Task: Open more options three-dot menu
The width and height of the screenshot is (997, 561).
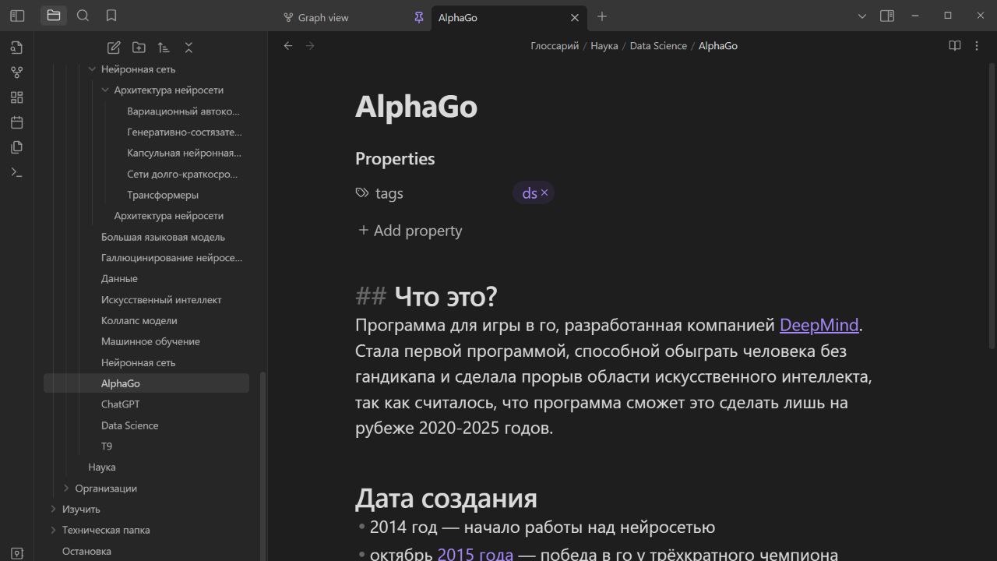Action: coord(977,46)
